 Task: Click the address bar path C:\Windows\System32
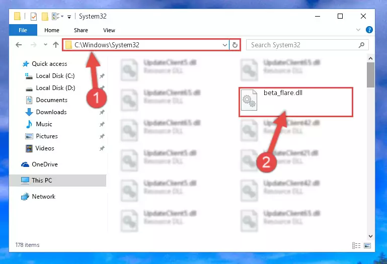point(107,45)
